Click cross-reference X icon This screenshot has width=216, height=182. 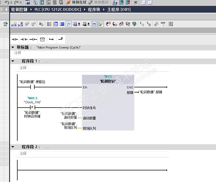[x=135, y=2]
